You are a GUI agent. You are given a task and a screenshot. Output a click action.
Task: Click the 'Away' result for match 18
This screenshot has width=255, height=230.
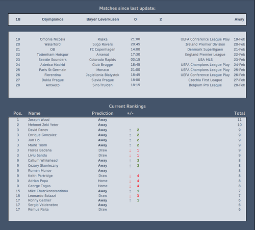click(x=239, y=19)
